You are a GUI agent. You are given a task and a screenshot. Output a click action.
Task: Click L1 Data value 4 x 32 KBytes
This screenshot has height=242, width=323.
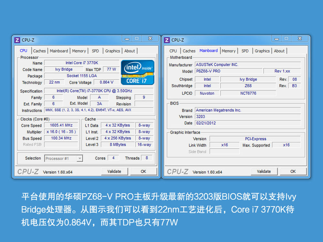(x=118, y=125)
